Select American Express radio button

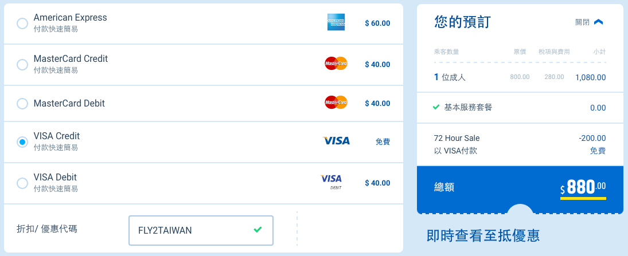(x=22, y=23)
